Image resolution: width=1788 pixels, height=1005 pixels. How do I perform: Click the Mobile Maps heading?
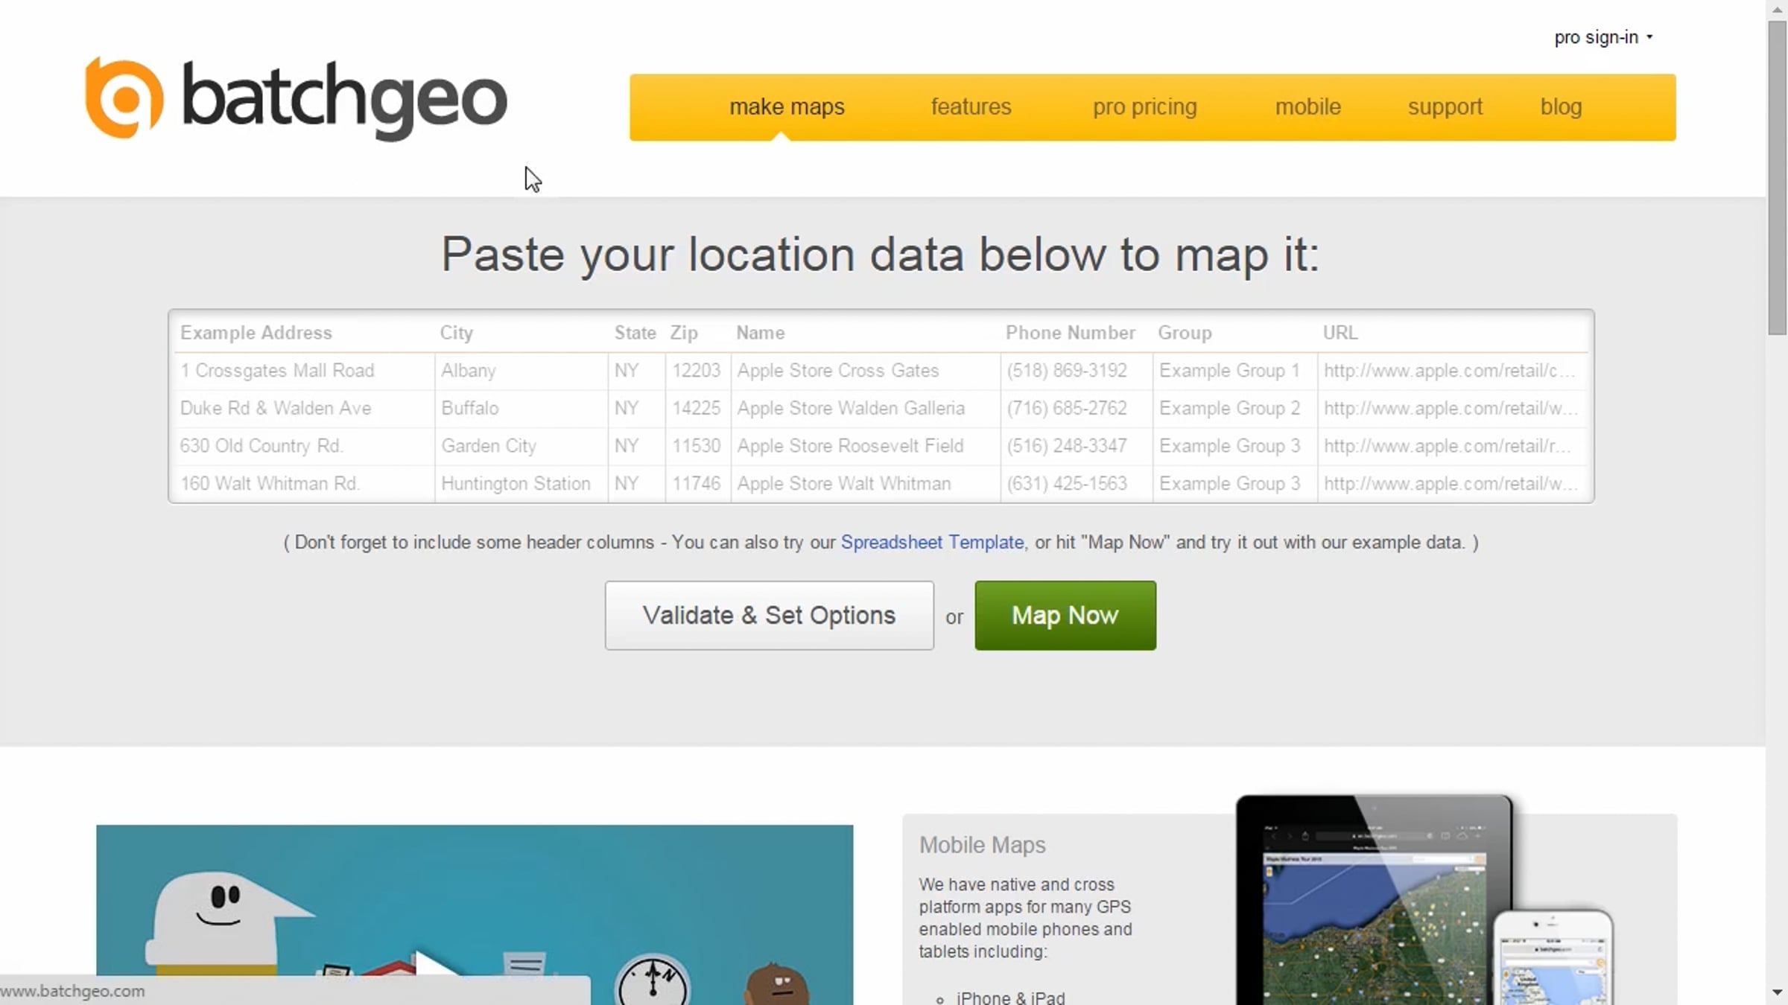[982, 845]
